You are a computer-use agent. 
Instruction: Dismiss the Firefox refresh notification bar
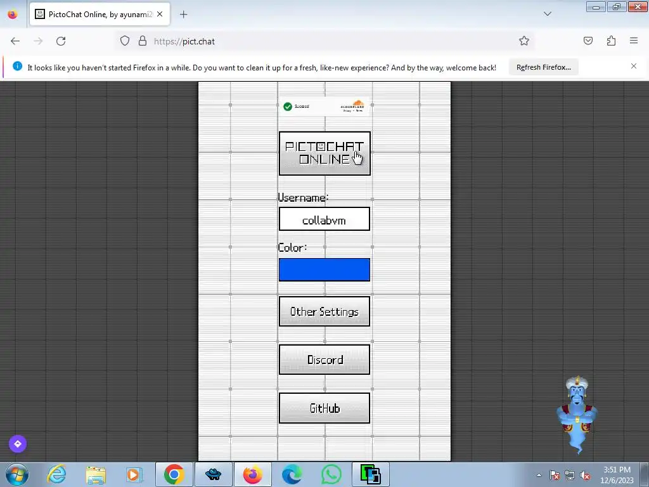click(634, 66)
